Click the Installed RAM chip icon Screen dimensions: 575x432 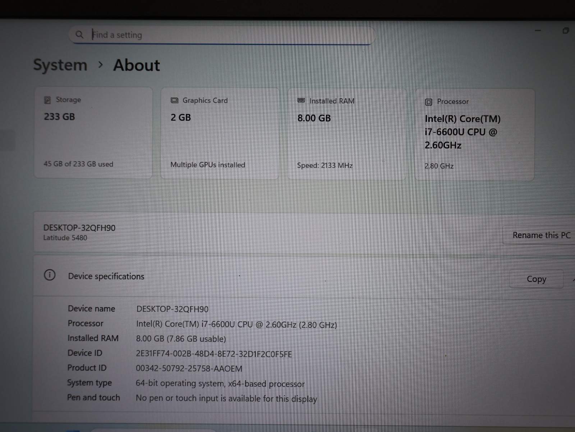tap(301, 100)
